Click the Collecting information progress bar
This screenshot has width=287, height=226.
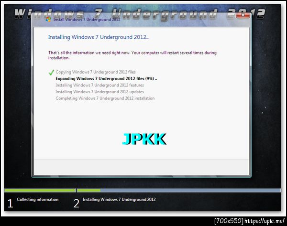40,190
